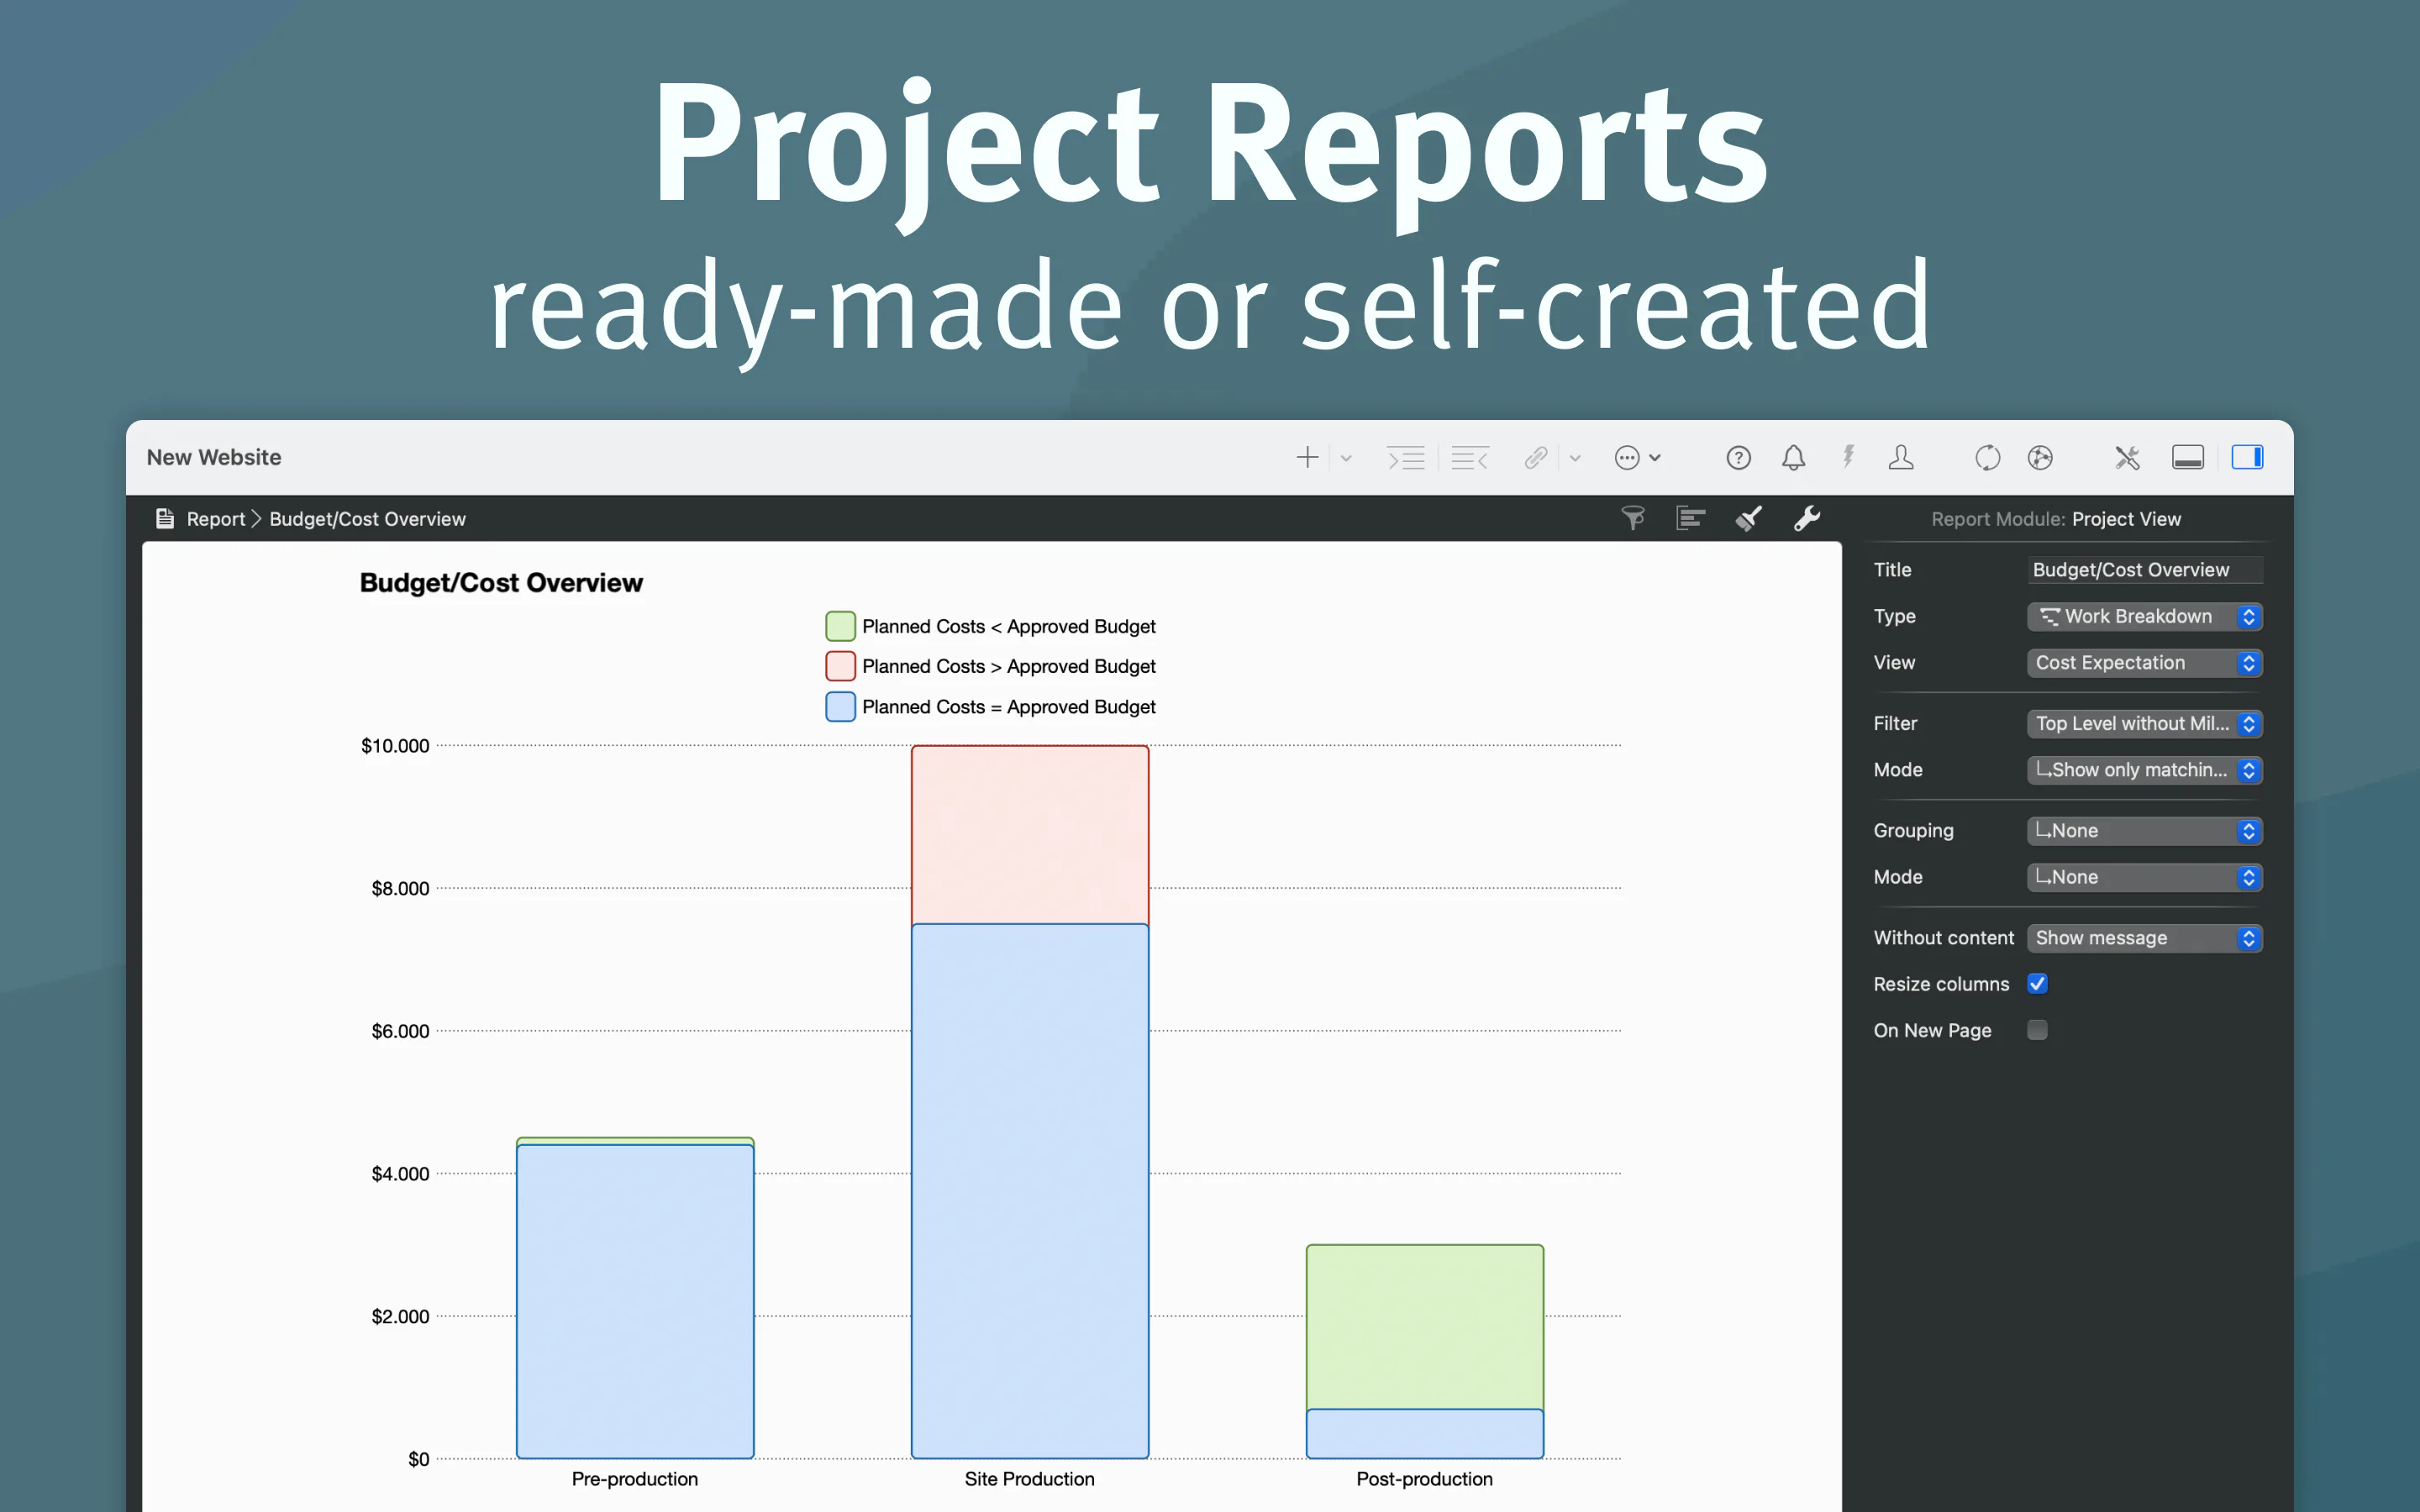Click the resources person icon
The image size is (2420, 1512).
click(x=1901, y=458)
